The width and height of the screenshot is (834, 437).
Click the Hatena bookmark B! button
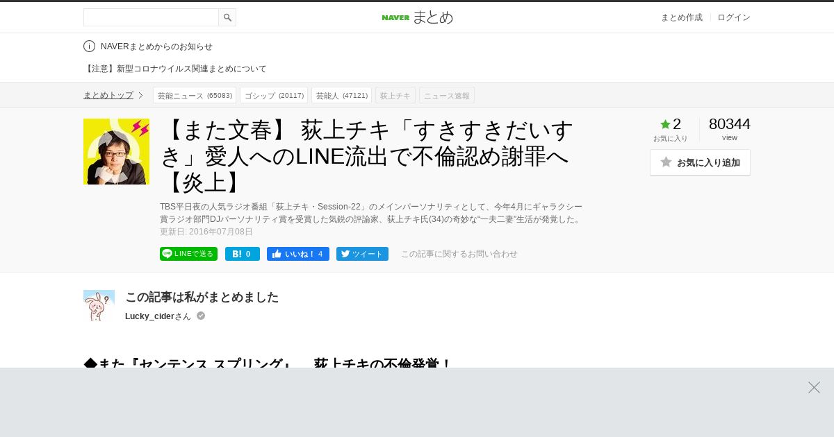click(243, 254)
